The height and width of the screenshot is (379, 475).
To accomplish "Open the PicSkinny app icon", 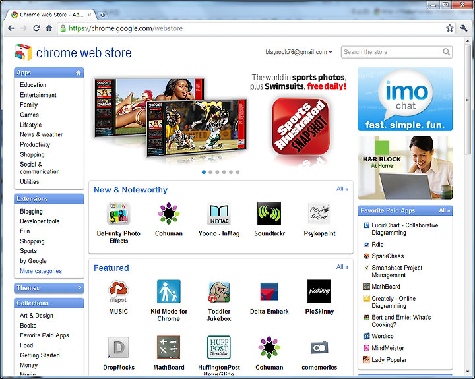I will pyautogui.click(x=319, y=291).
